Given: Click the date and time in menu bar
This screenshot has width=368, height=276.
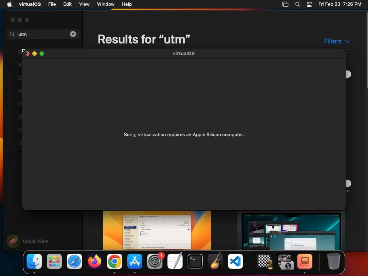Looking at the screenshot, I should tap(340, 4).
